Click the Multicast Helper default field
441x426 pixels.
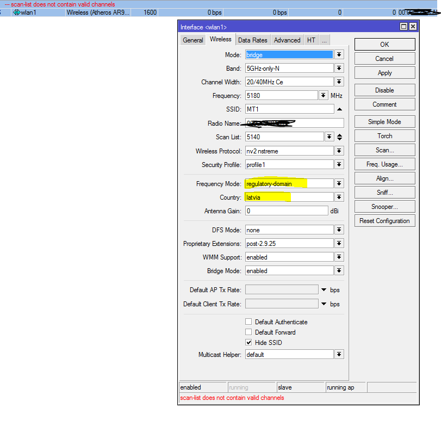coord(289,354)
